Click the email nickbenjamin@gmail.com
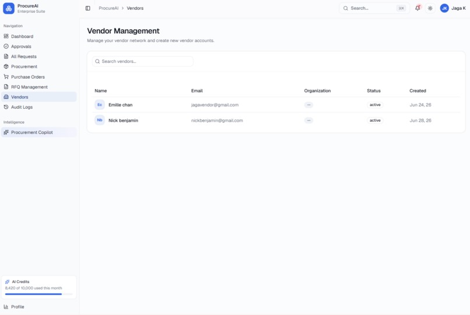This screenshot has height=315, width=470. (x=217, y=121)
